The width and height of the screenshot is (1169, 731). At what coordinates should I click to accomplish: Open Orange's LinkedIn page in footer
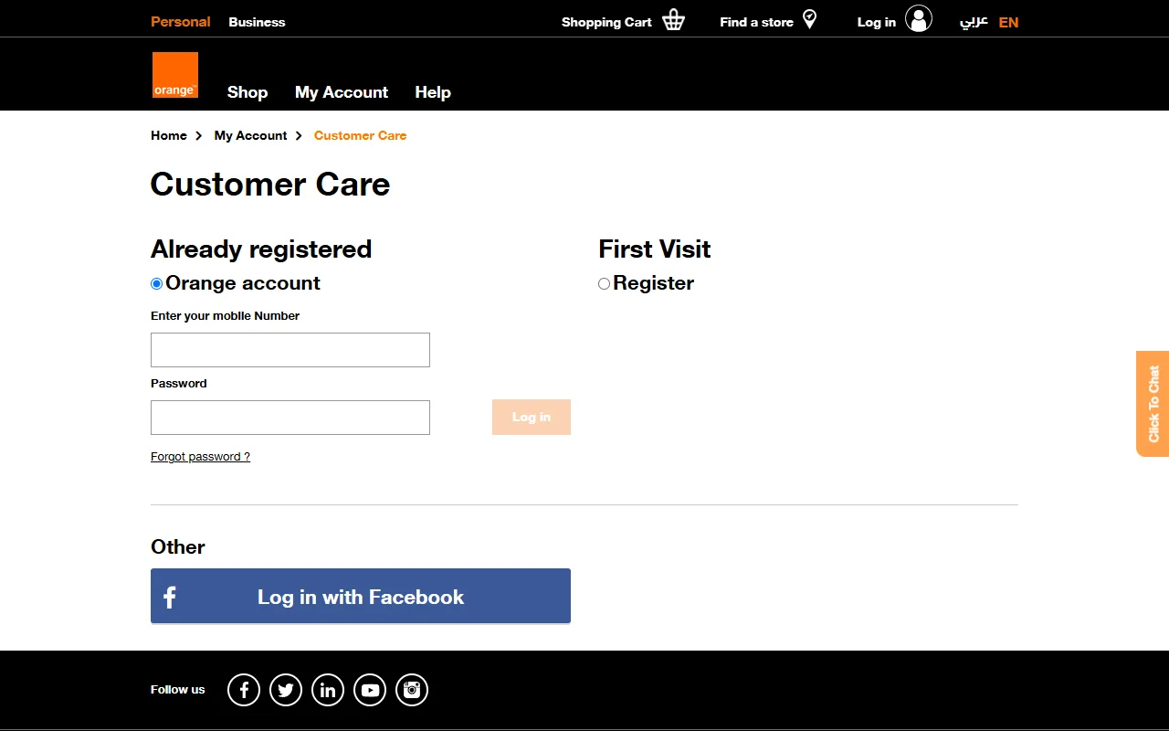[x=328, y=690]
